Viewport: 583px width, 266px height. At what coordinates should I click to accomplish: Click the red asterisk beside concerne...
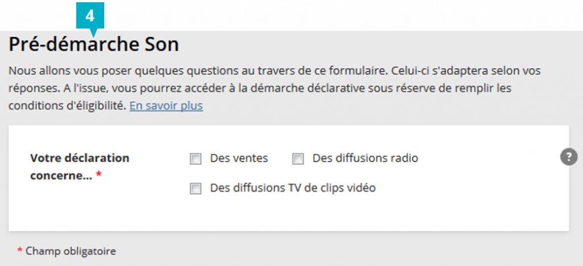point(98,175)
